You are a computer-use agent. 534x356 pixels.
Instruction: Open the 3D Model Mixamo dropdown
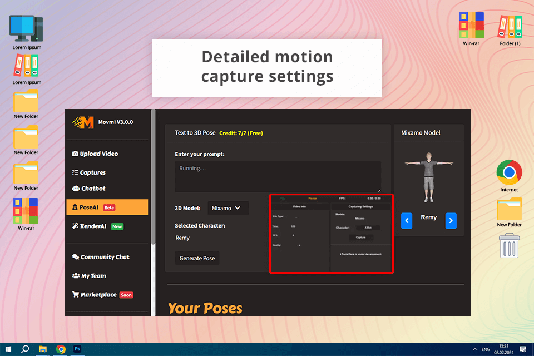pyautogui.click(x=228, y=208)
